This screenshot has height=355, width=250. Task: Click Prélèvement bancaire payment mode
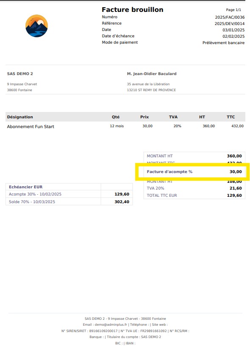click(x=223, y=42)
